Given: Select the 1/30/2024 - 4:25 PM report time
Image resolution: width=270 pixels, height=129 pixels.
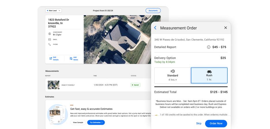Looking at the screenshot, I should (106, 85).
